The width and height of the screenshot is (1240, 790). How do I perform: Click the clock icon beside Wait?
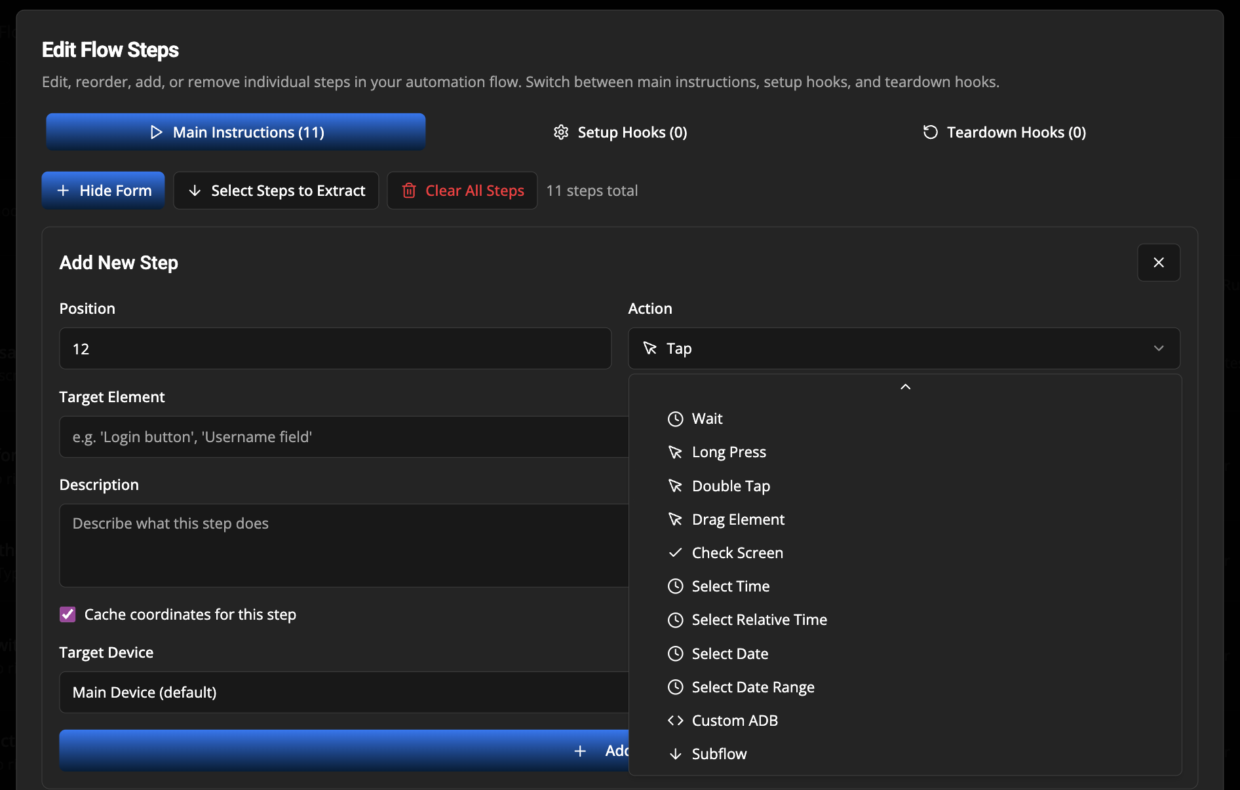click(x=675, y=419)
